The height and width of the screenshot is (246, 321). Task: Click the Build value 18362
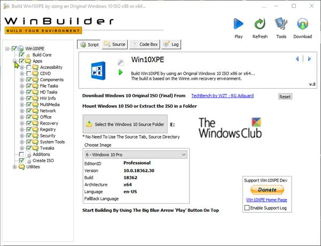pos(131,178)
